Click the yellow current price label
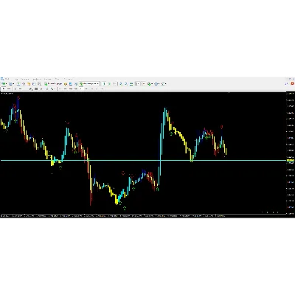The image size is (295, 295). [291, 160]
